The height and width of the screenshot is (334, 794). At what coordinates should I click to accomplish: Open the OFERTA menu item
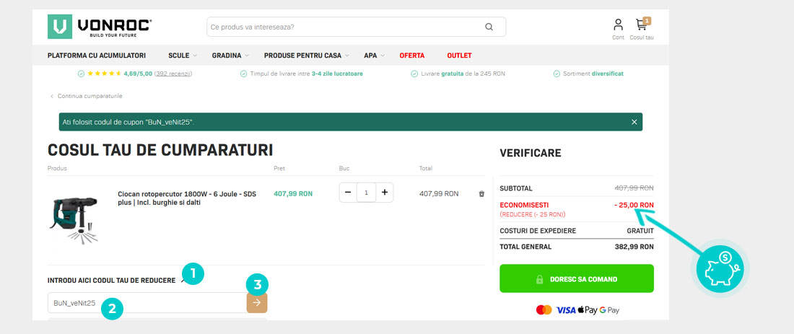tap(411, 56)
